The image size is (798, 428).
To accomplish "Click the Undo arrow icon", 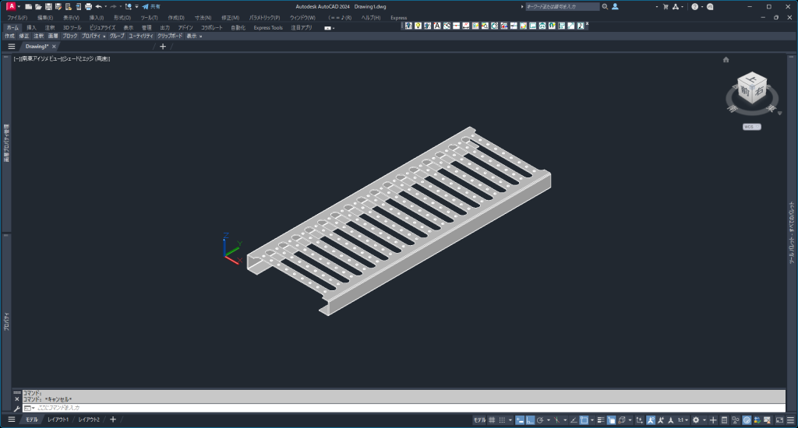I will point(99,6).
